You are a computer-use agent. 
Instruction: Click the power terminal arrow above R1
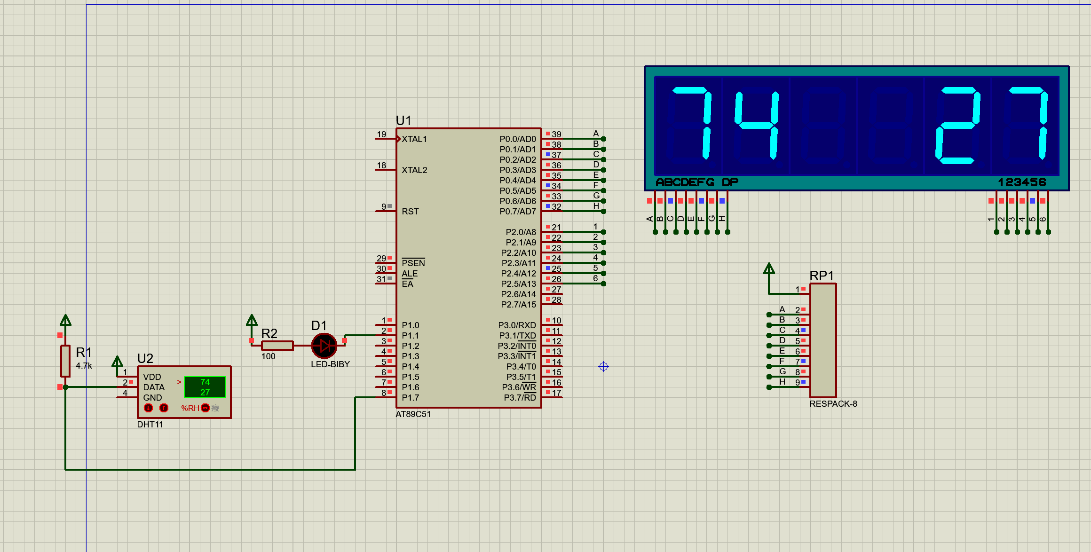65,321
